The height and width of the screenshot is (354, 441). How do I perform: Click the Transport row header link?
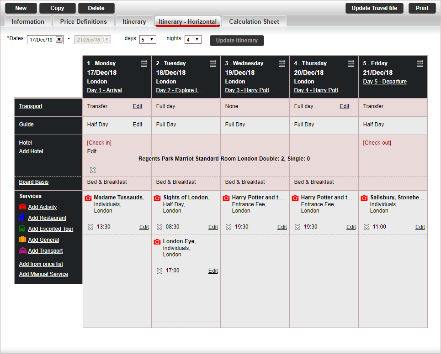click(31, 106)
